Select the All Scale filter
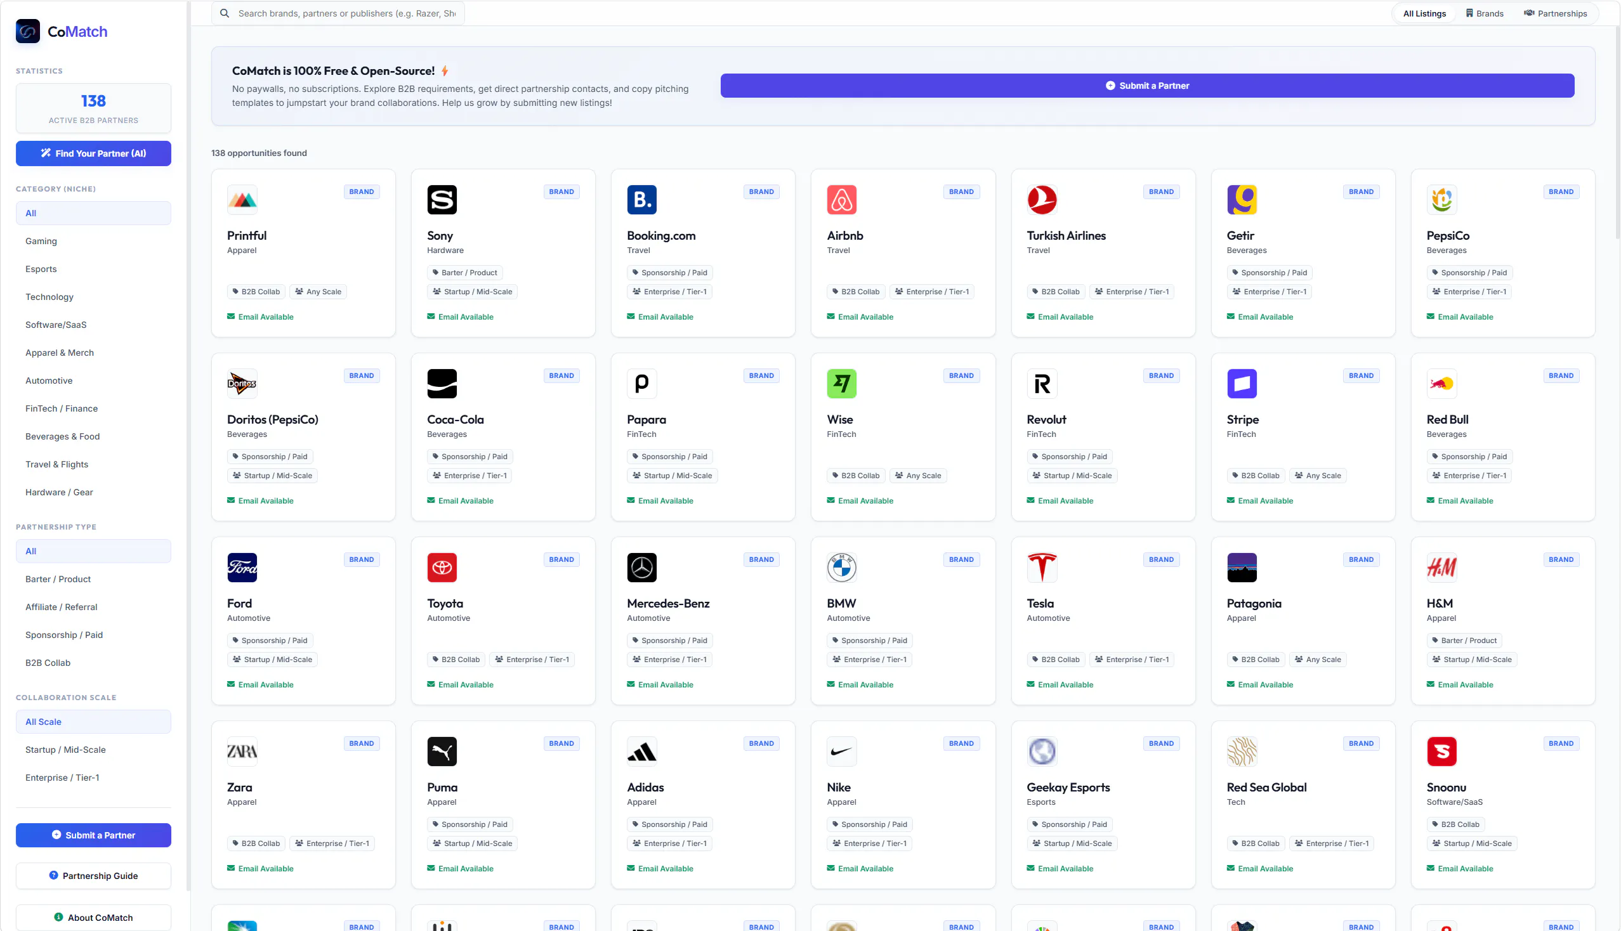Image resolution: width=1621 pixels, height=931 pixels. (93, 722)
